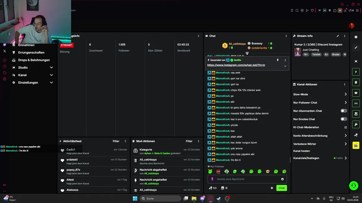Open Konto Altersbeschränkung arrow
The width and height of the screenshot is (362, 203).
(346, 136)
